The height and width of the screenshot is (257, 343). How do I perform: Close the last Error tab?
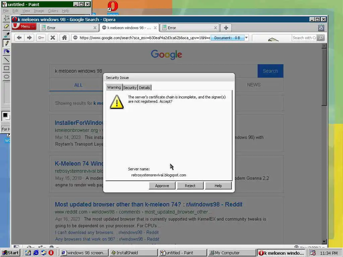point(215,28)
